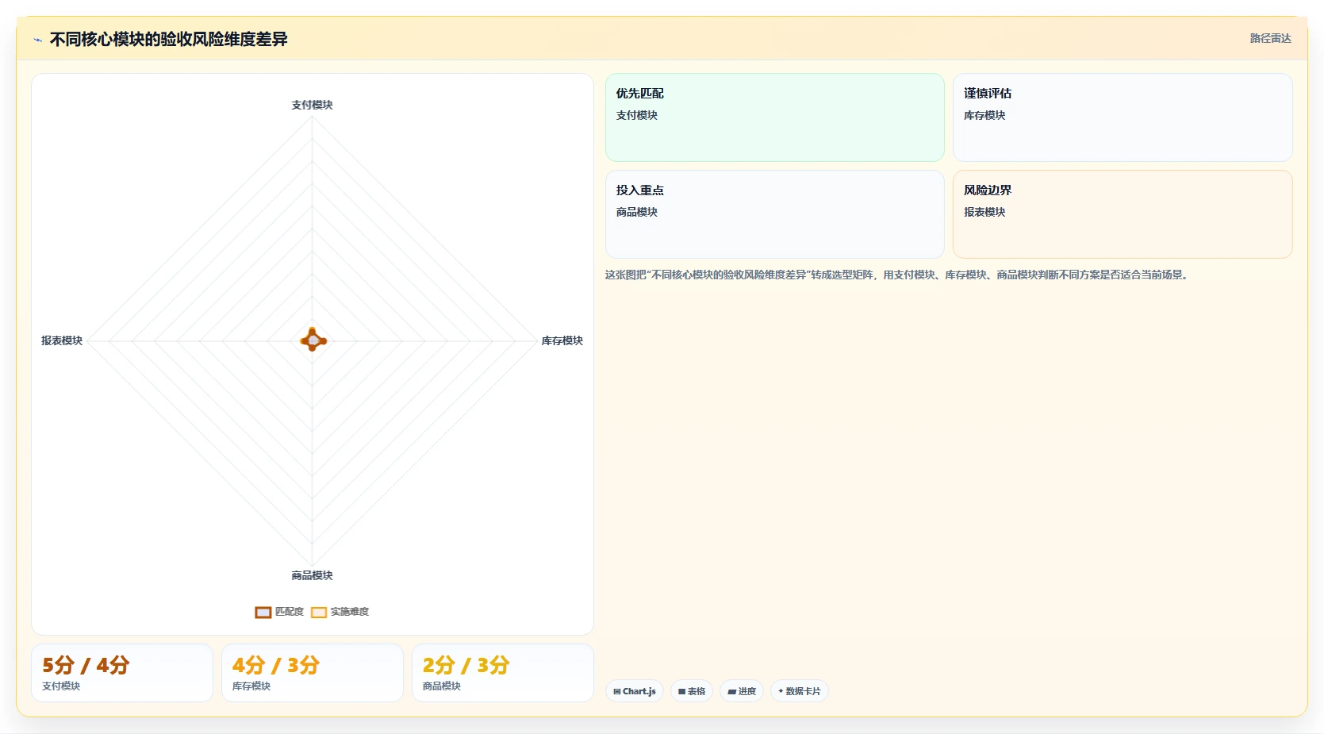
Task: Click the 报表模块 axis label on the radar
Action: coord(62,340)
